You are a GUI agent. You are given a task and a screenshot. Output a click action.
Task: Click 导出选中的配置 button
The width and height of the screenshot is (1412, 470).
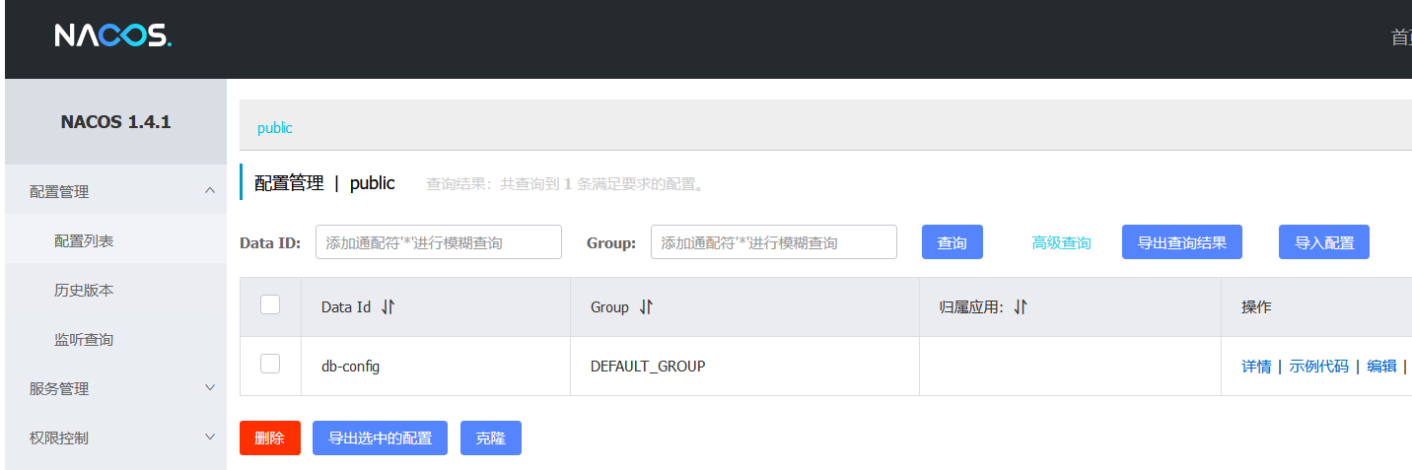(381, 438)
